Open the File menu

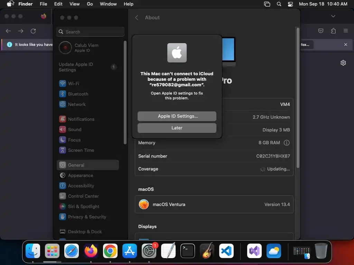click(43, 4)
